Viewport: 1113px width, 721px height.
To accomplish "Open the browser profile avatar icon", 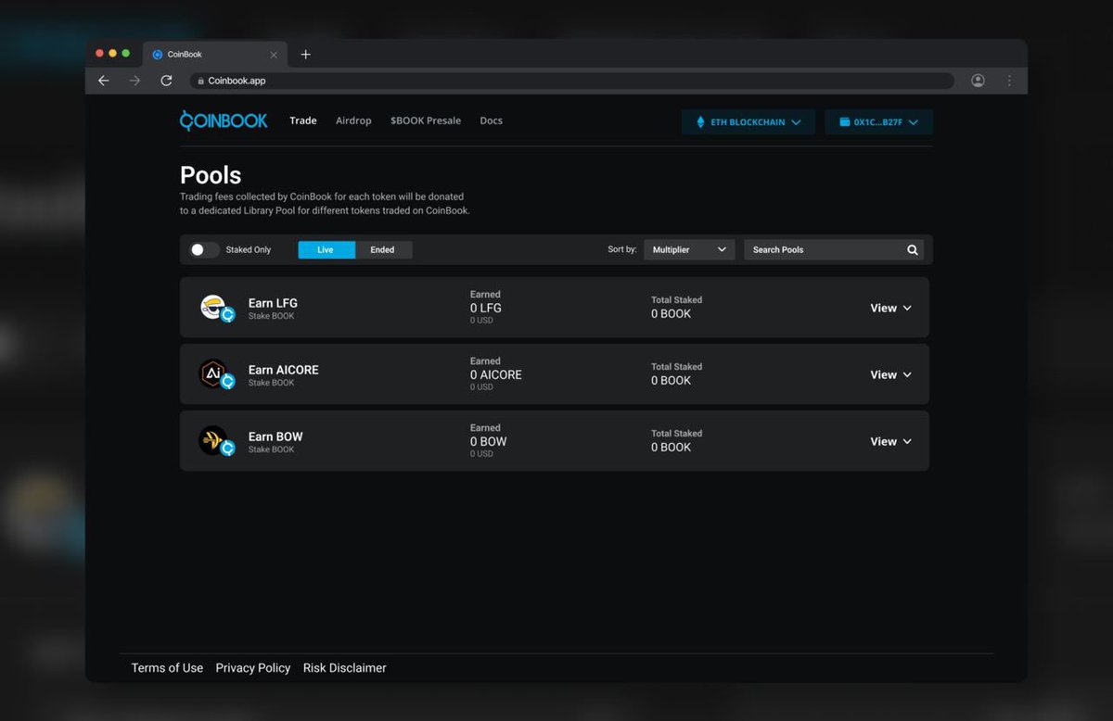I will point(978,81).
